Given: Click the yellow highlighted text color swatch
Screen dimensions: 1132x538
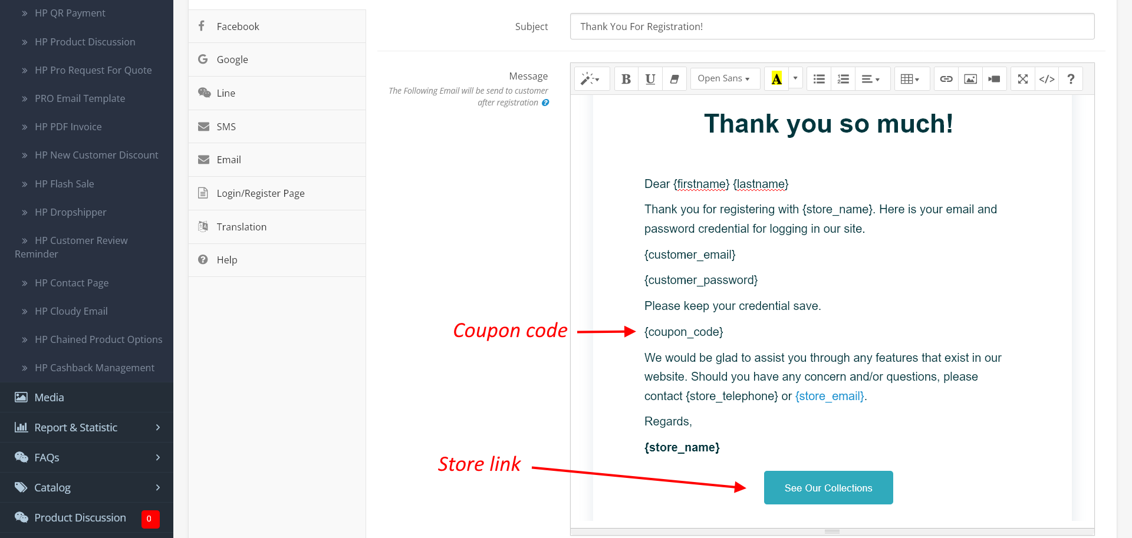Looking at the screenshot, I should coord(776,79).
